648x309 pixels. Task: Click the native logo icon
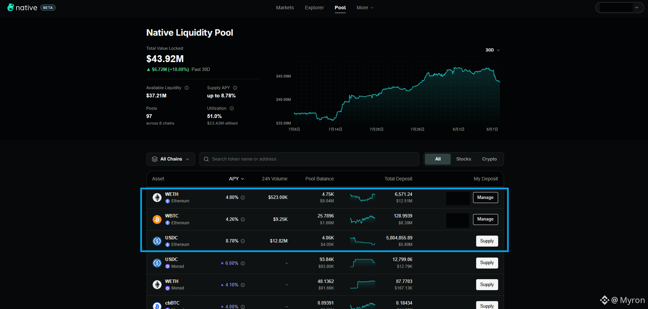point(11,8)
